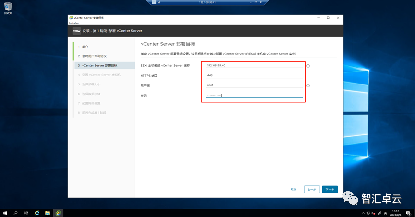This screenshot has width=415, height=217.
Task: Open the Windows Start menu
Action: pyautogui.click(x=5, y=213)
